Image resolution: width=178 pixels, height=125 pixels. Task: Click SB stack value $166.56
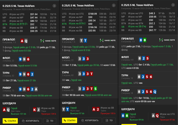click(x=93, y=27)
